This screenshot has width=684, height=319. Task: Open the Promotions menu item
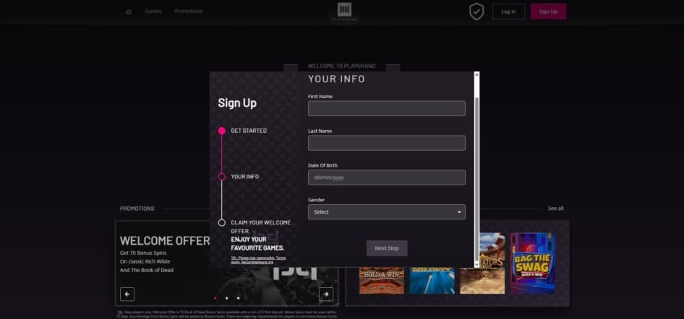(x=189, y=12)
